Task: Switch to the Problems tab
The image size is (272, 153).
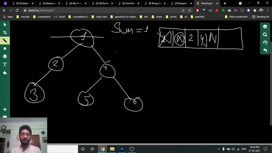Action: (23, 3)
